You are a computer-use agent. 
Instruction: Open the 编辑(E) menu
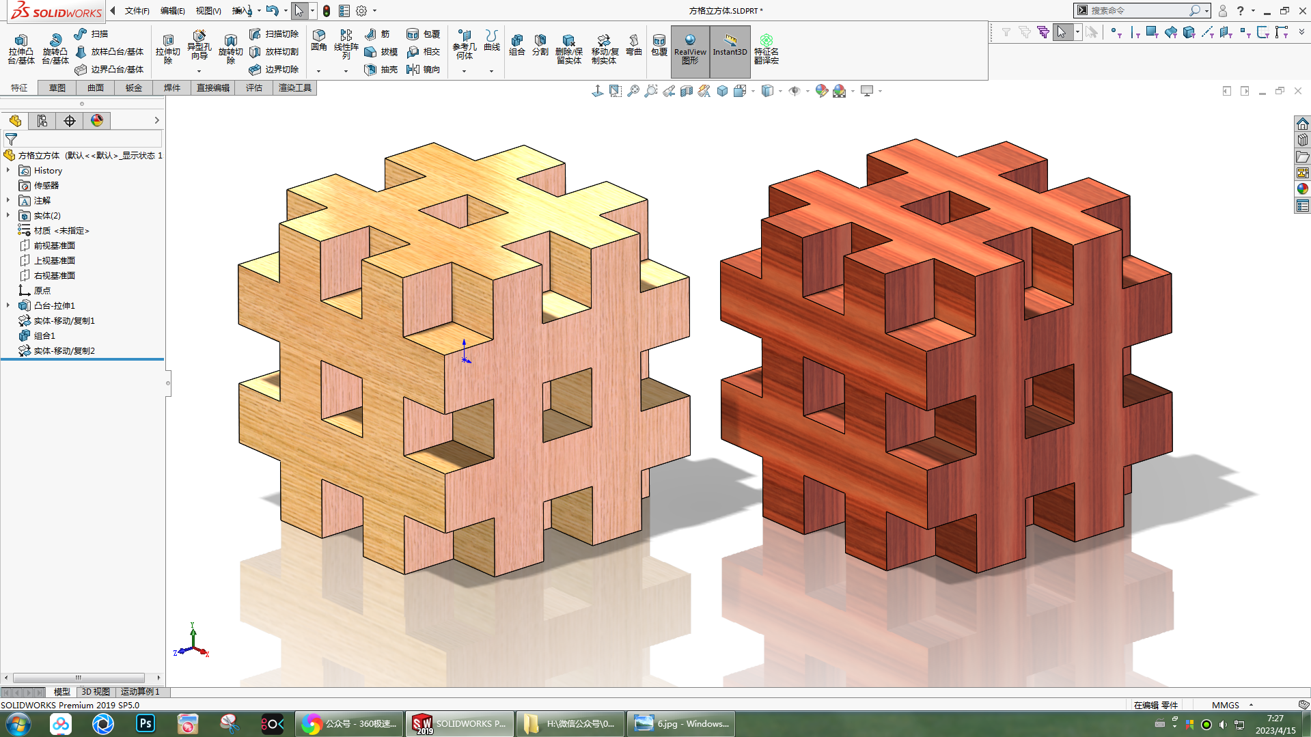pyautogui.click(x=172, y=11)
